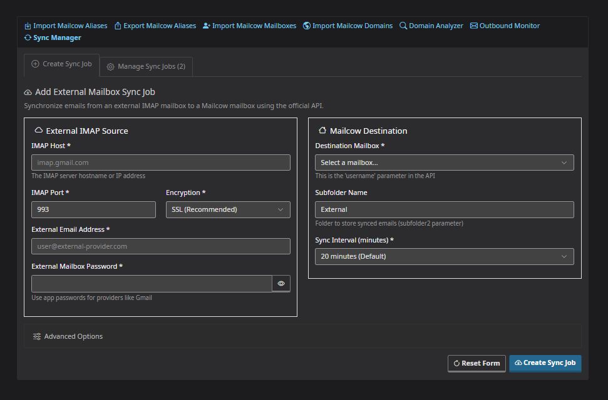Click the Import Mailcow Domains globe icon
Viewport: 608px width, 400px height.
click(307, 26)
